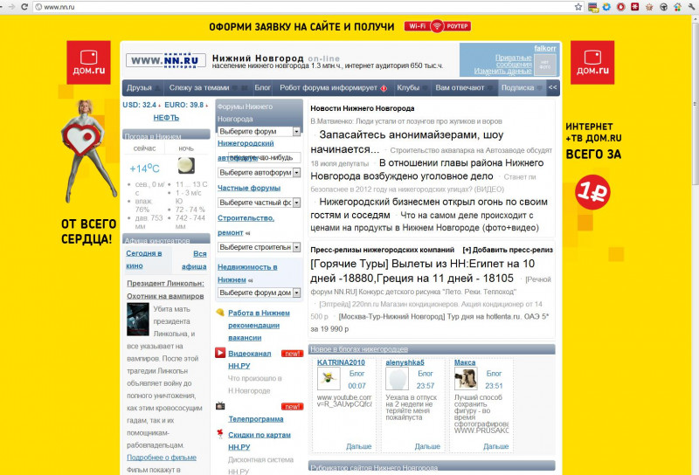Collapse menu bar with the << button
This screenshot has height=475, width=699.
pyautogui.click(x=552, y=87)
